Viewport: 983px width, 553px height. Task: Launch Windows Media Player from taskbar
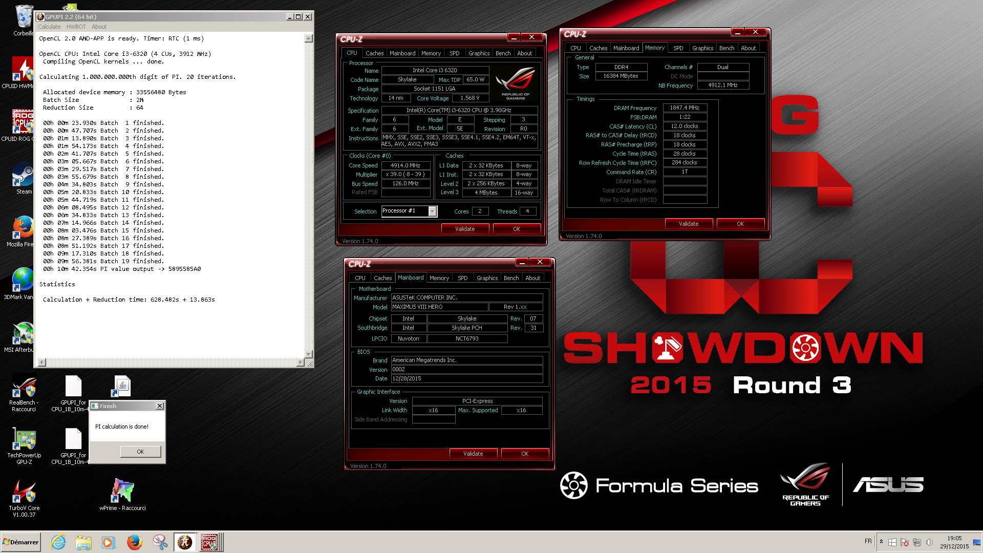[109, 542]
